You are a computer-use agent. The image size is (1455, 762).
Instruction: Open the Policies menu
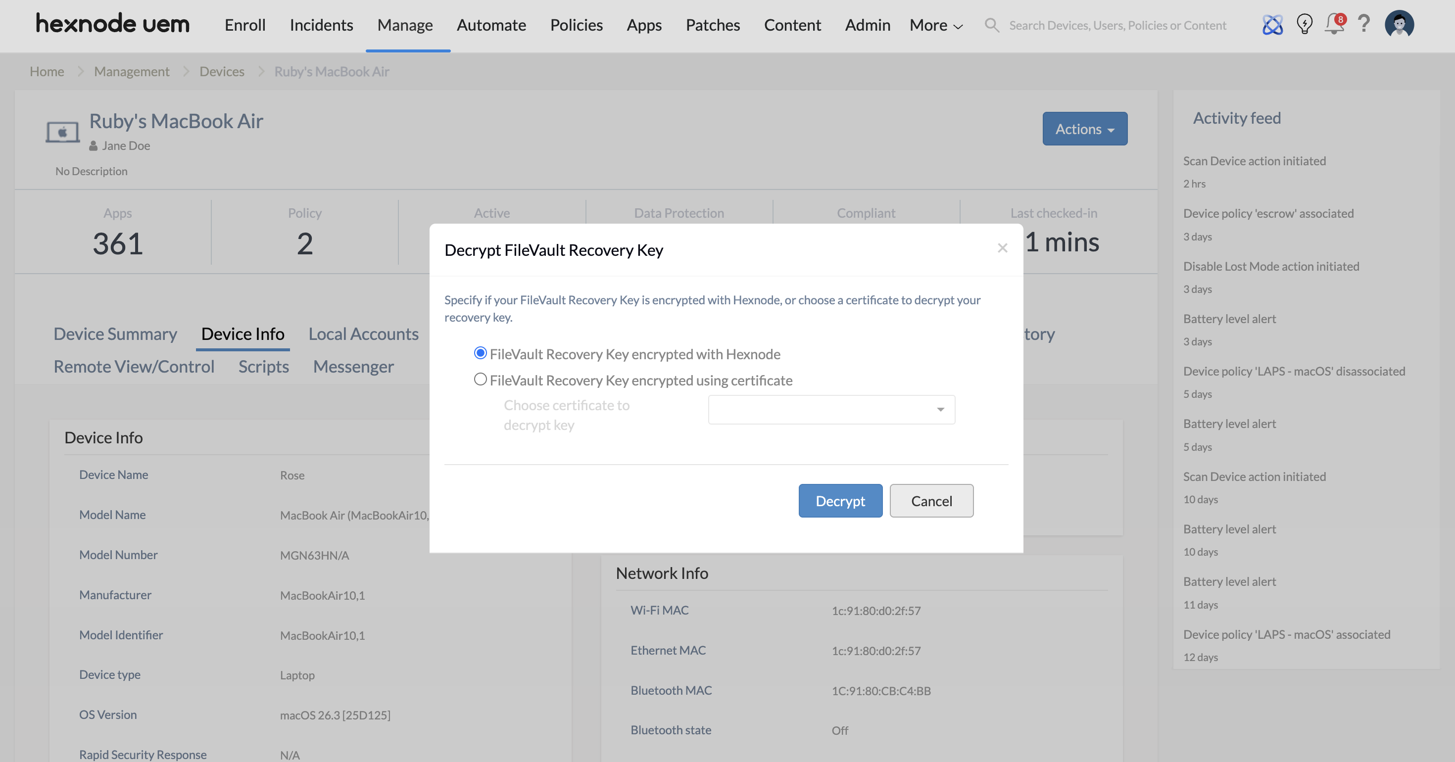coord(577,25)
